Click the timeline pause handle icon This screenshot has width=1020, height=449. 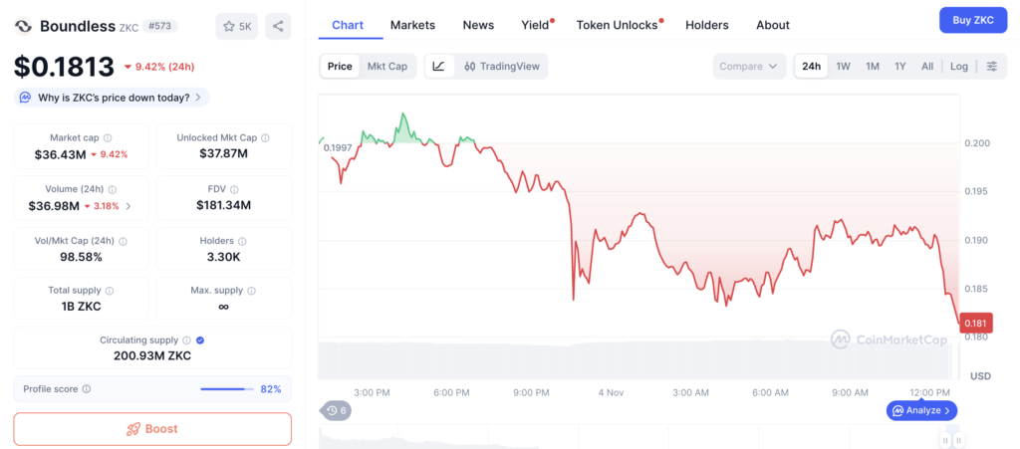946,440
